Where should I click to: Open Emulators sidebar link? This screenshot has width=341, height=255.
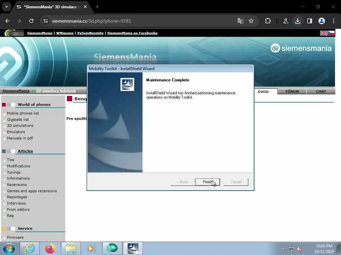(16, 132)
